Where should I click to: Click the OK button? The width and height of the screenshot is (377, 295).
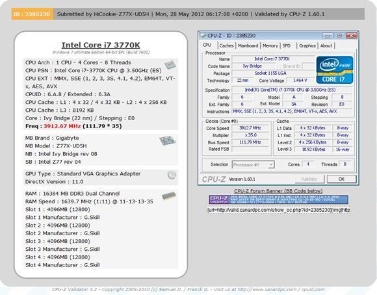[x=341, y=179]
